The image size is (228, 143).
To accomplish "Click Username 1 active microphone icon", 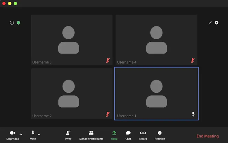I will 193,114.
